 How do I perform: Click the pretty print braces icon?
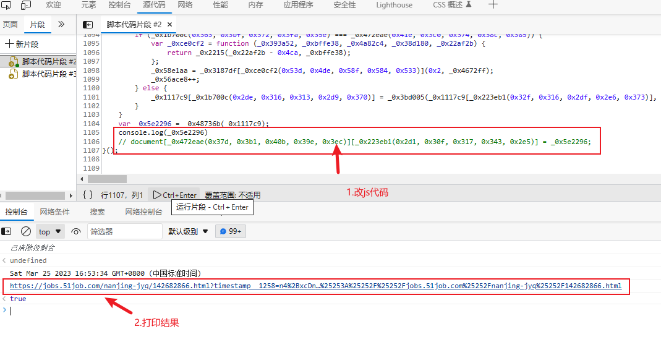tap(87, 195)
